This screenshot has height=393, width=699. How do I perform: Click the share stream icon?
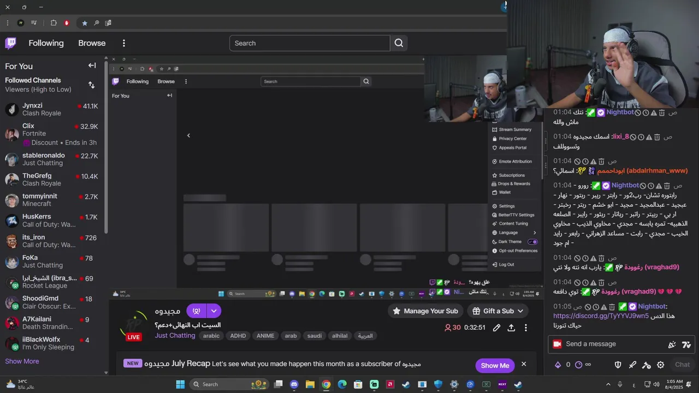511,327
